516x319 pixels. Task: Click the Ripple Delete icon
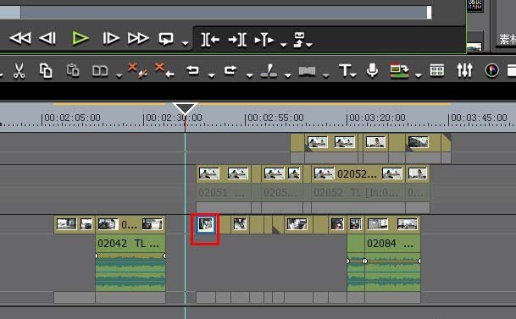pos(137,70)
